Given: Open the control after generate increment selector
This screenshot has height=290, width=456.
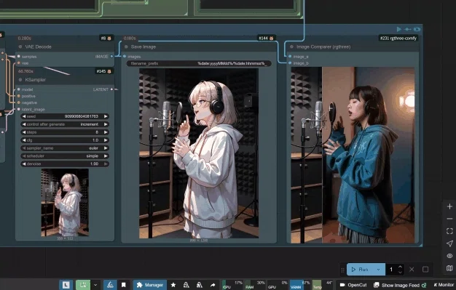Looking at the screenshot, I should (65, 124).
